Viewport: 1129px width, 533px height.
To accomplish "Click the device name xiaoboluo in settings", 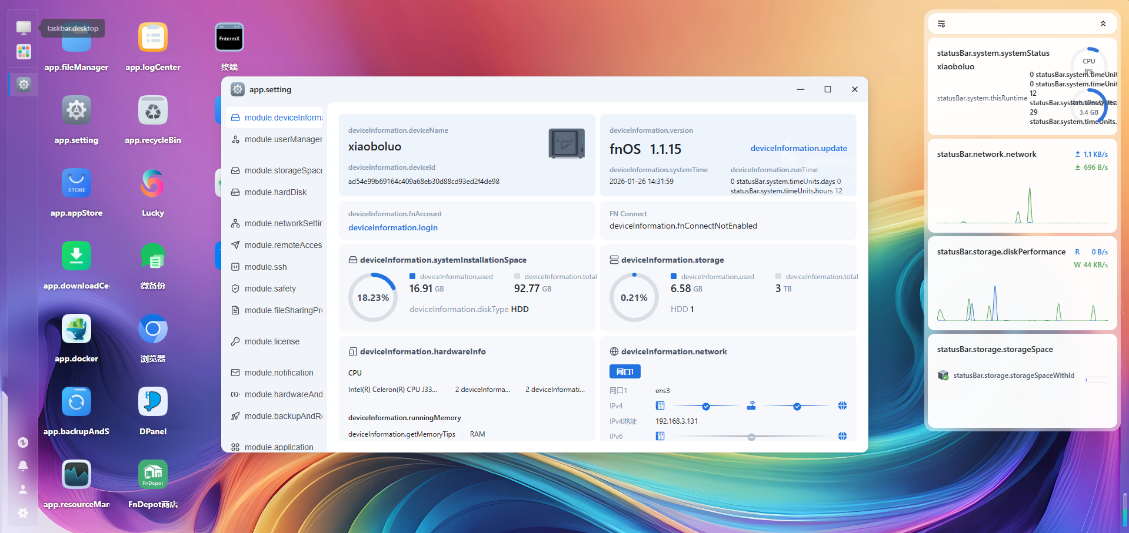I will 375,146.
